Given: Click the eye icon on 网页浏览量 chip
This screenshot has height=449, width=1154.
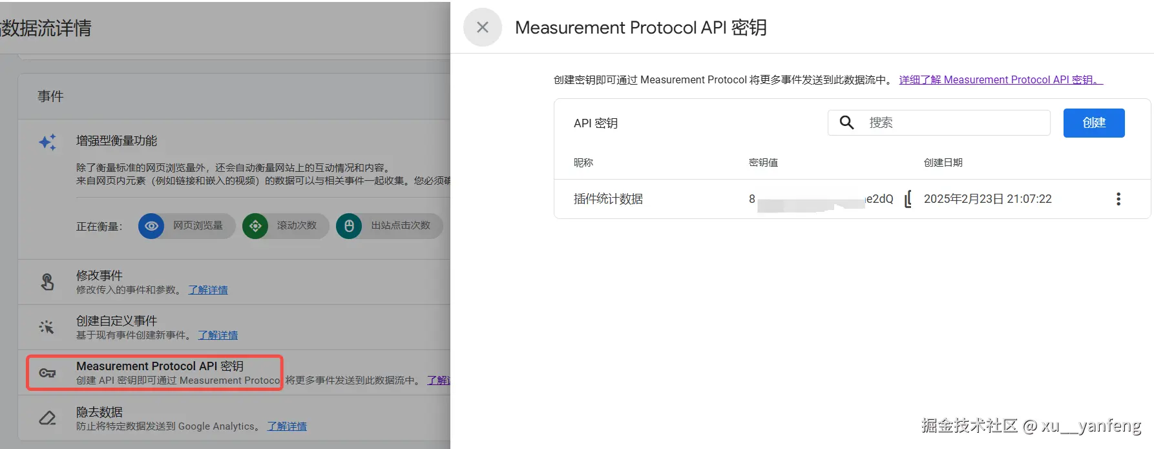Looking at the screenshot, I should coord(151,226).
